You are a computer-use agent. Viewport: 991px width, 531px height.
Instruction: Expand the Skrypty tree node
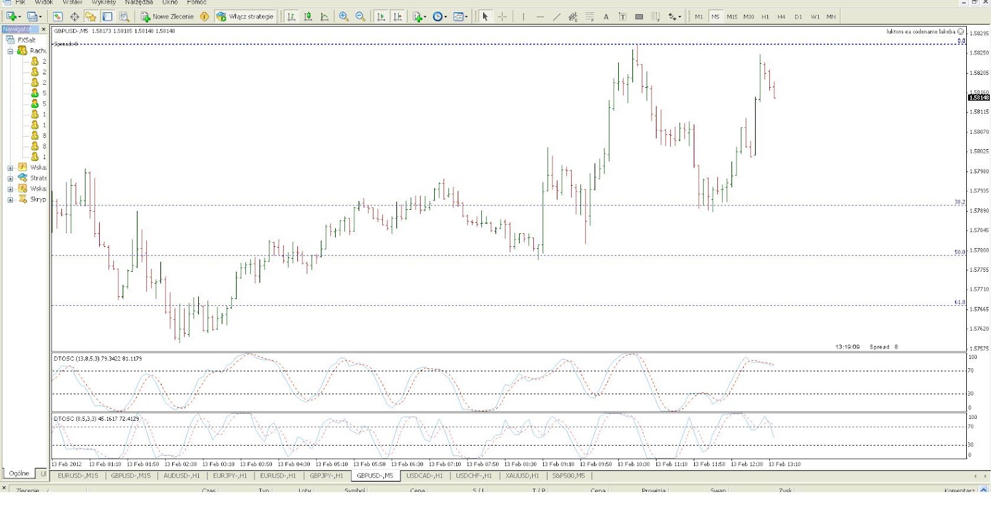(10, 199)
